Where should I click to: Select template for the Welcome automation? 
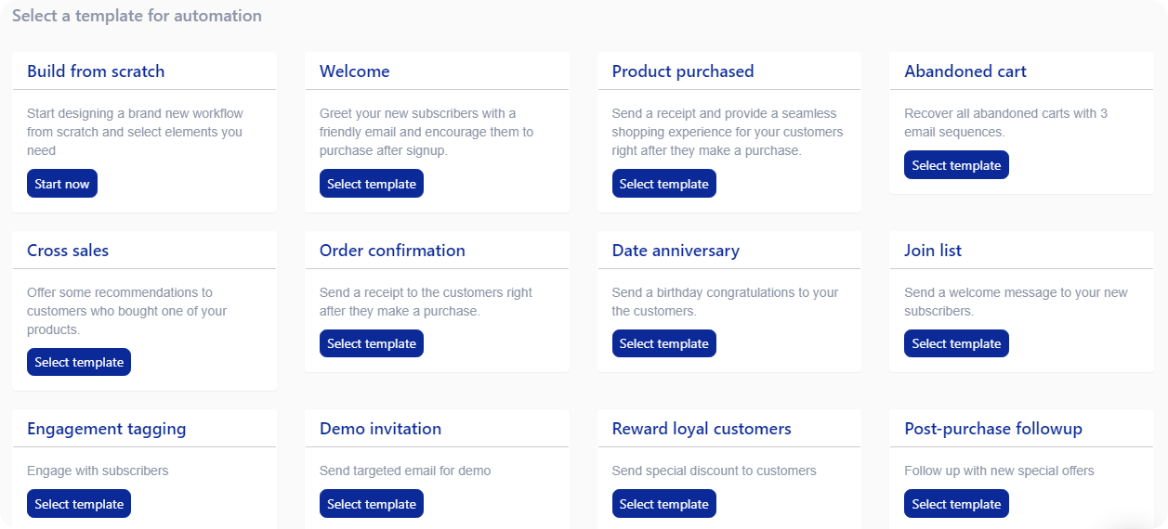point(372,184)
